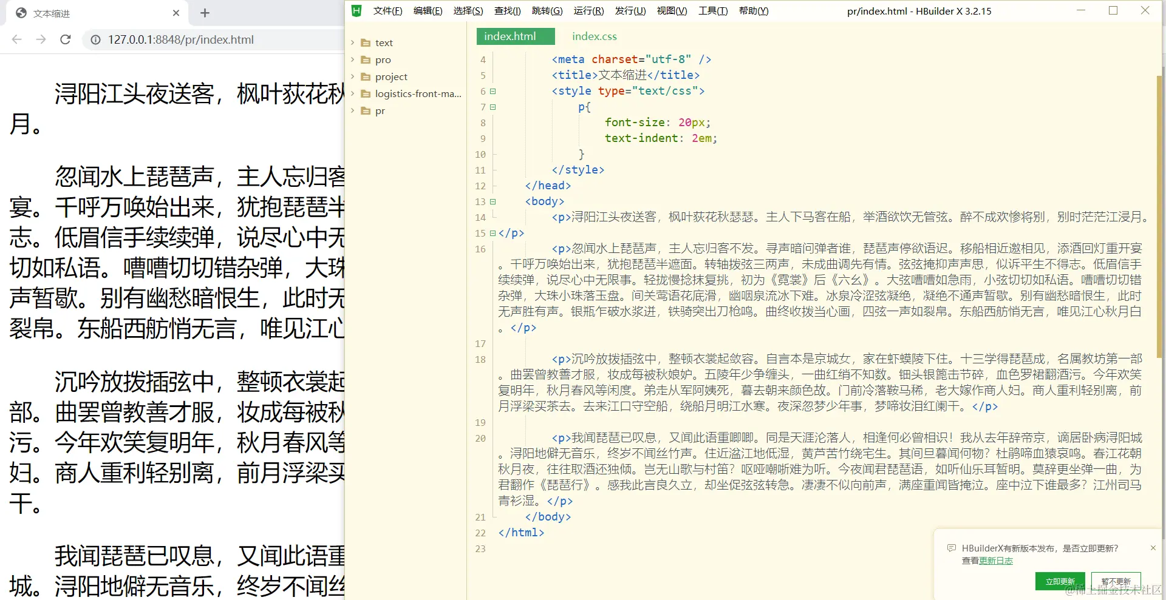
Task: Click the HBuilder X logo icon
Action: 356,11
